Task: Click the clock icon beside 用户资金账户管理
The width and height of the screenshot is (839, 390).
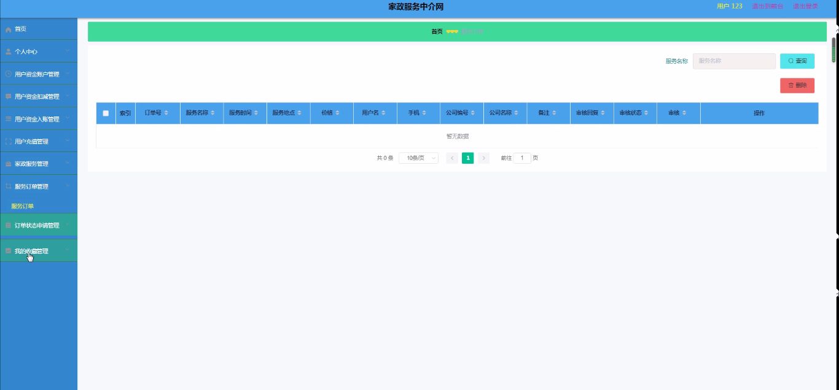Action: 9,74
